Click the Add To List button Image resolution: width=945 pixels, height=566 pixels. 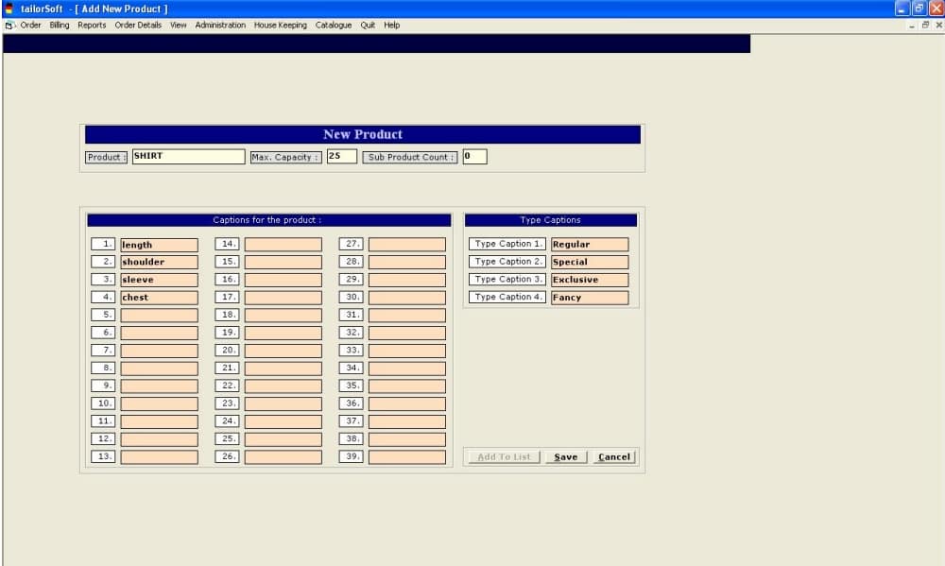(505, 457)
